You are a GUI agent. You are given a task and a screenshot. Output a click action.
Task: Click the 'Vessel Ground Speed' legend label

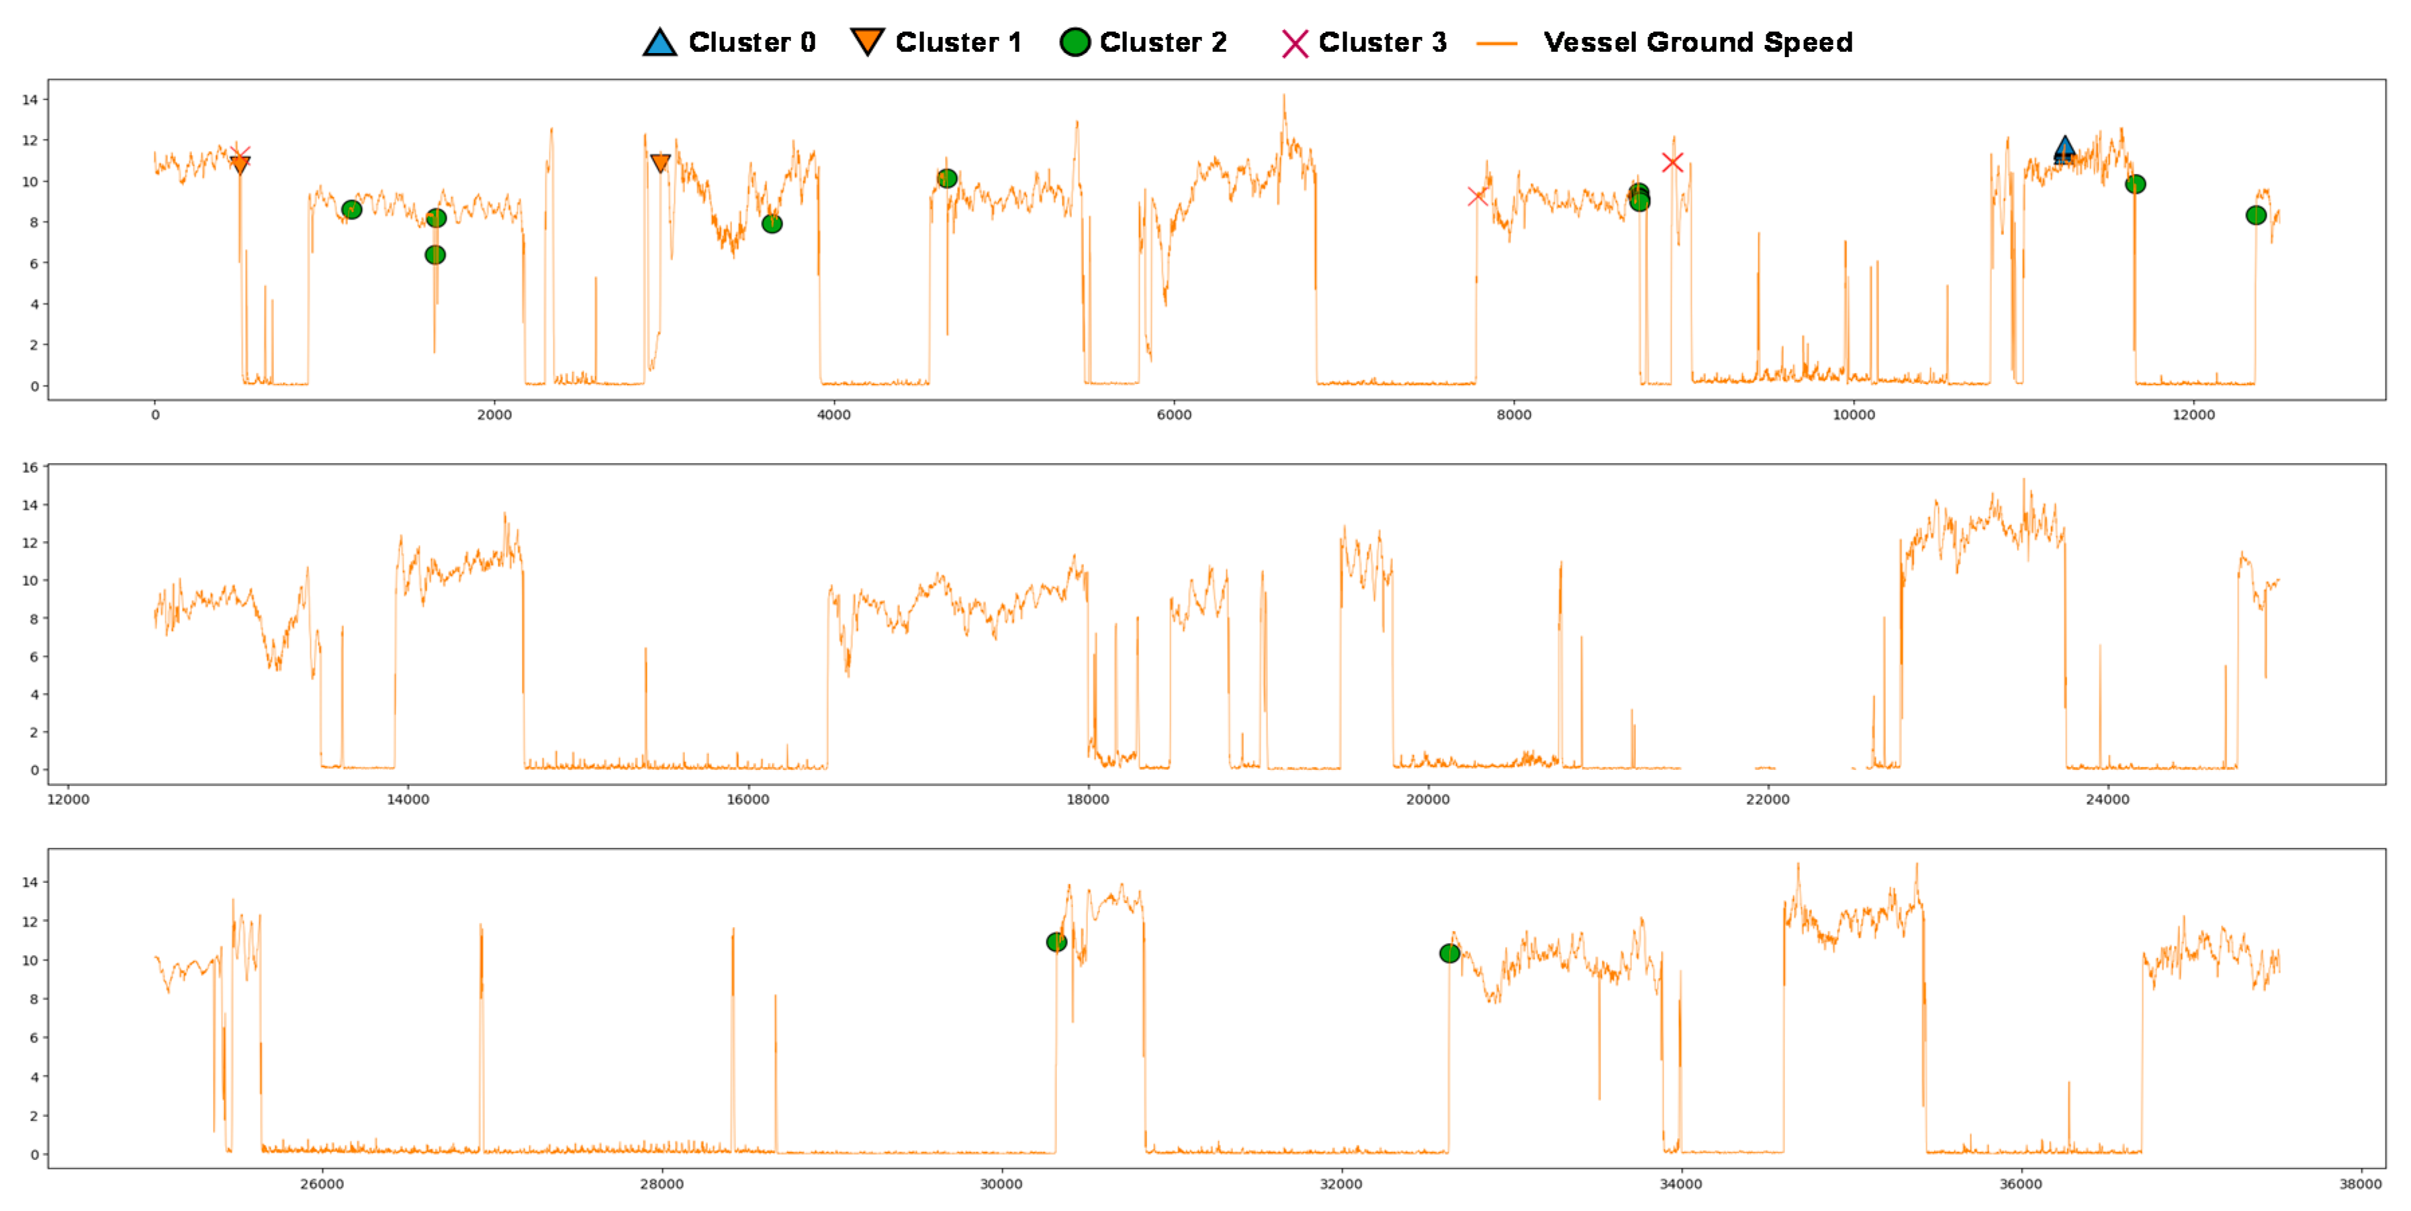tap(1697, 42)
